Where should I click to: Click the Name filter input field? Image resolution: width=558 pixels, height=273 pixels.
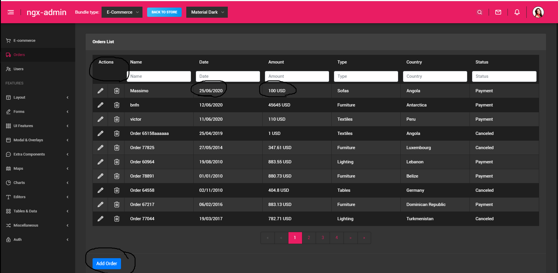(x=159, y=76)
